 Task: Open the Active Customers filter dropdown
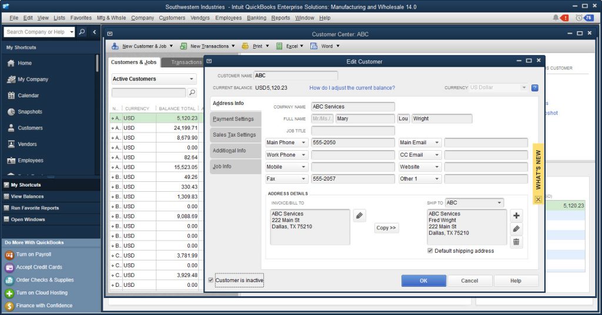click(154, 79)
